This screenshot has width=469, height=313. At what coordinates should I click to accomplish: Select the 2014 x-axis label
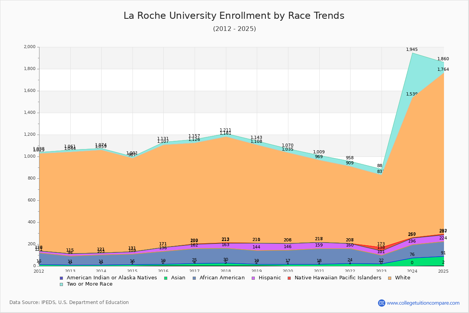[x=101, y=271]
